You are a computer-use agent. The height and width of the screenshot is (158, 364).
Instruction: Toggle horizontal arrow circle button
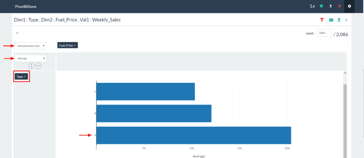38,66
